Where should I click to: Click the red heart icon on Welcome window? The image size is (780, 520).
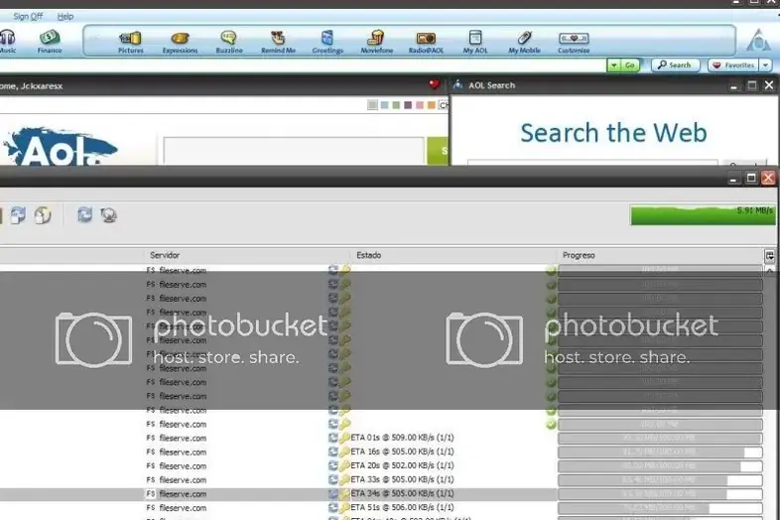pyautogui.click(x=435, y=84)
